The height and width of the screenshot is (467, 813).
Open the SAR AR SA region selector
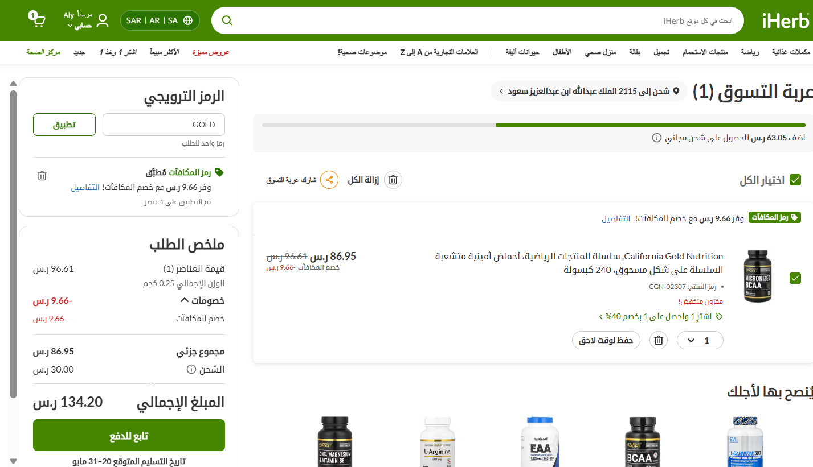tap(160, 20)
